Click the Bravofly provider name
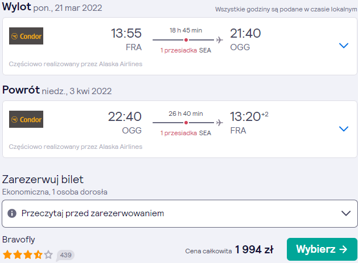The image size is (358, 263). click(18, 240)
